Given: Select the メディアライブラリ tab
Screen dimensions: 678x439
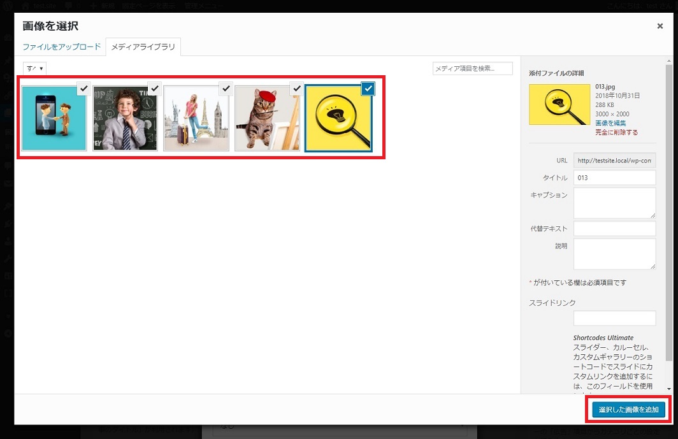Looking at the screenshot, I should tap(143, 47).
